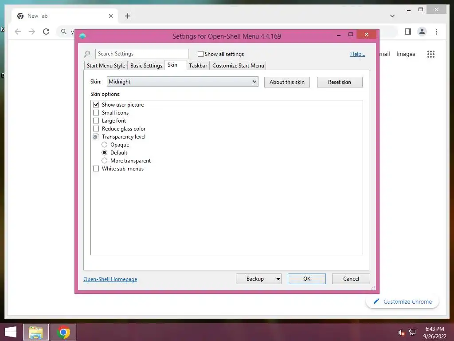Maximize the Open-Shell settings dialog
Image resolution: width=454 pixels, height=341 pixels.
point(351,35)
